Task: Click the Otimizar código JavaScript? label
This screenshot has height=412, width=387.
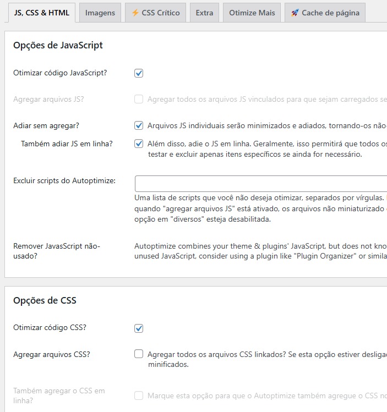Action: pyautogui.click(x=60, y=73)
